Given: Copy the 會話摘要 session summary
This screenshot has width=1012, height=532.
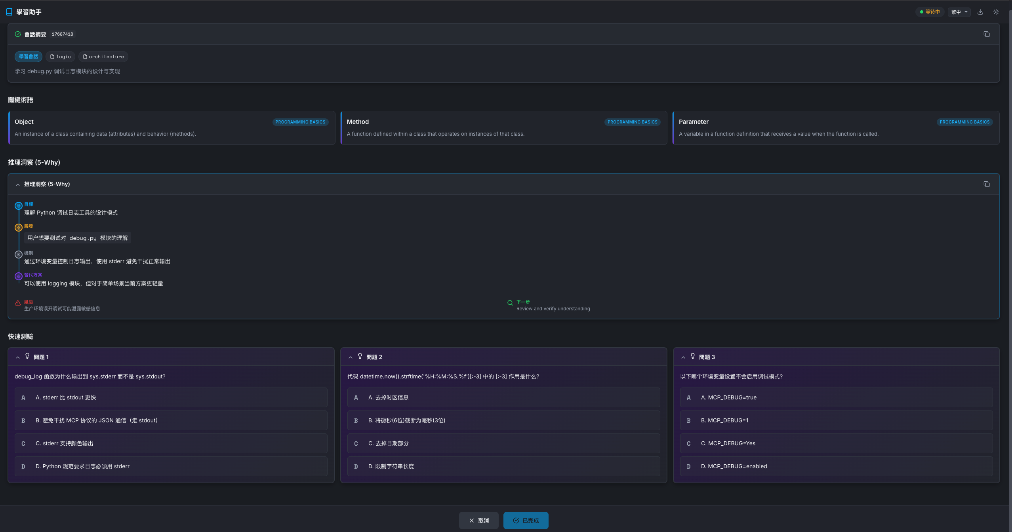Looking at the screenshot, I should [x=987, y=34].
